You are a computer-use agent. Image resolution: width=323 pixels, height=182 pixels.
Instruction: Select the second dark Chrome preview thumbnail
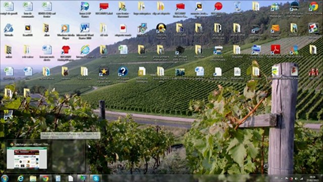coord(68,156)
